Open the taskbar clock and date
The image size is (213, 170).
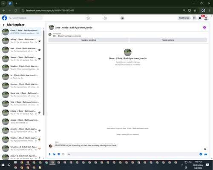[x=198, y=165]
